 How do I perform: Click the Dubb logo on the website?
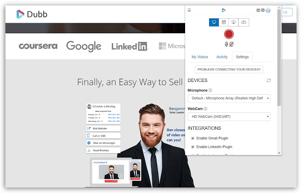pos(32,14)
